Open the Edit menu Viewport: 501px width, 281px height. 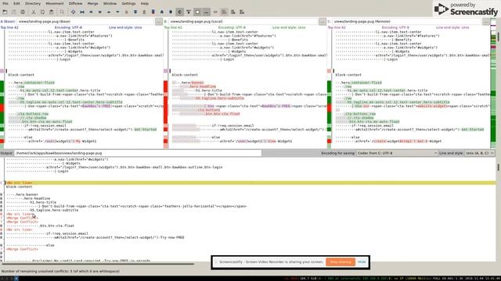[16, 3]
